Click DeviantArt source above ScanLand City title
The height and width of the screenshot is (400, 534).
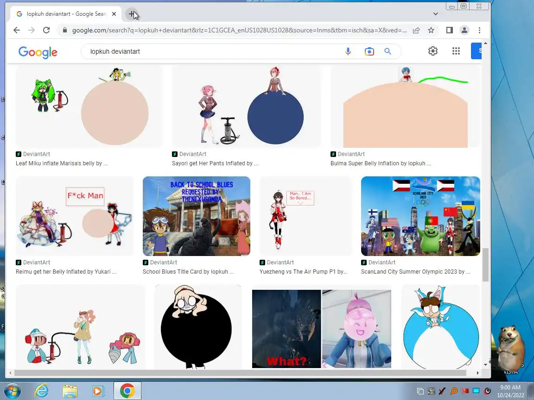point(378,262)
